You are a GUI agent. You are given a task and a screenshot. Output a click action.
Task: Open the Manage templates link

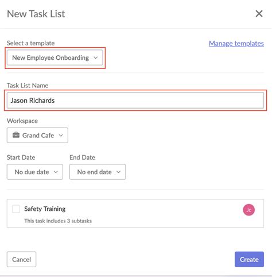236,44
